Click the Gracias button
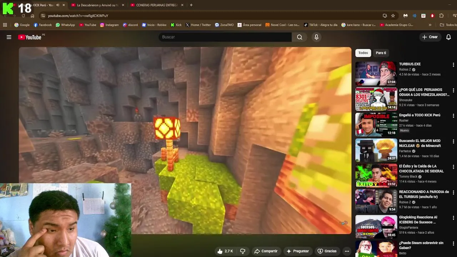The height and width of the screenshot is (257, 457). pos(327,251)
